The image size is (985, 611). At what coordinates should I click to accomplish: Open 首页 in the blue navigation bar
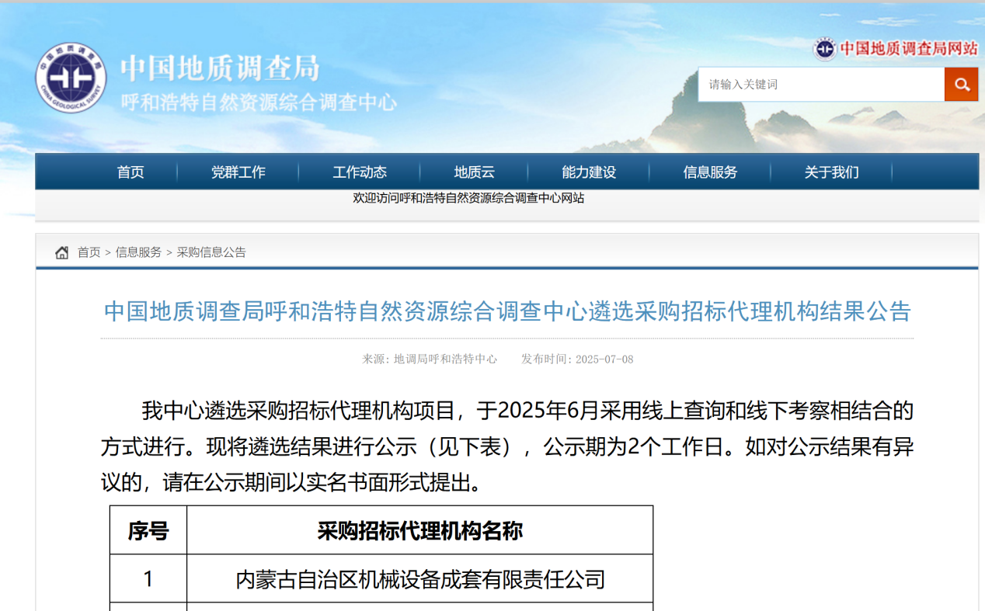tap(131, 172)
